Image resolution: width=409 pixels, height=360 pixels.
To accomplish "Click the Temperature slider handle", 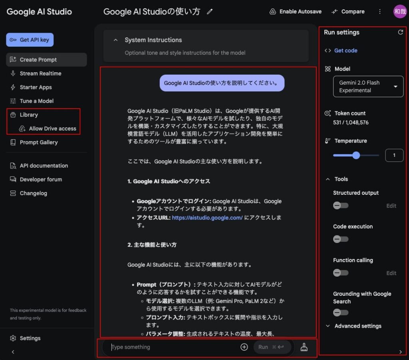I will pyautogui.click(x=356, y=155).
